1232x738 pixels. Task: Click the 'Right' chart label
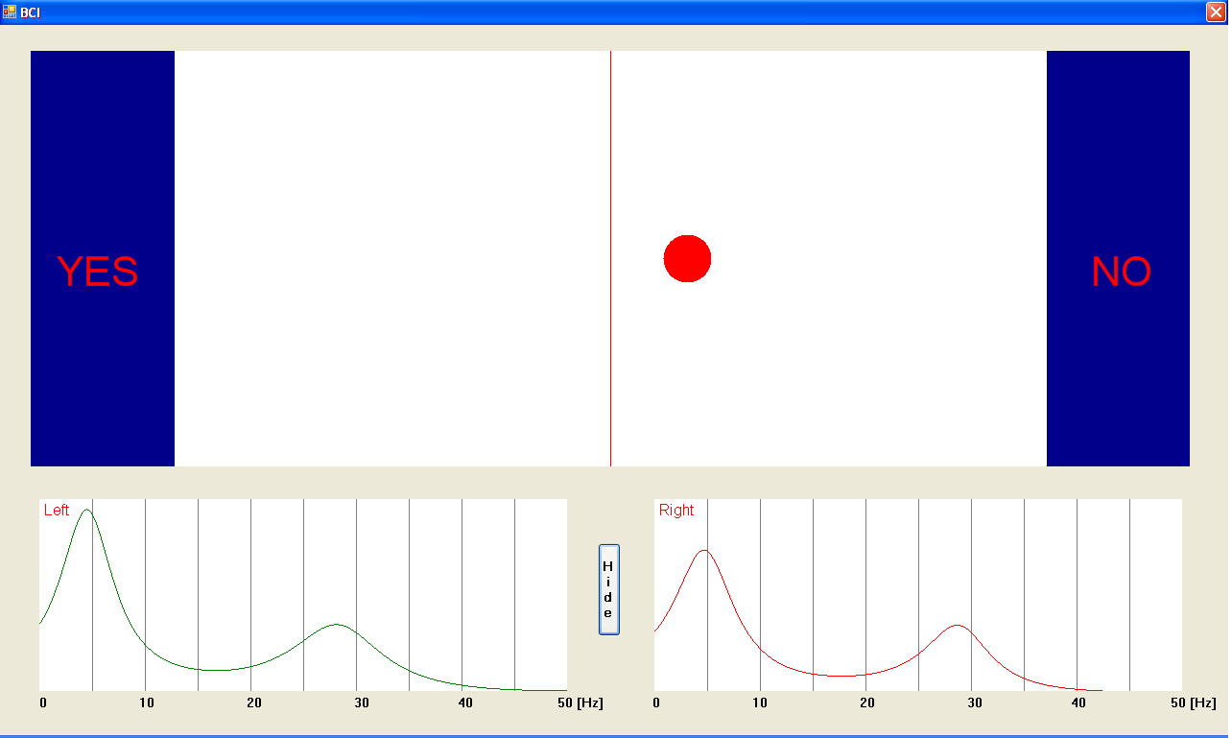(x=676, y=511)
